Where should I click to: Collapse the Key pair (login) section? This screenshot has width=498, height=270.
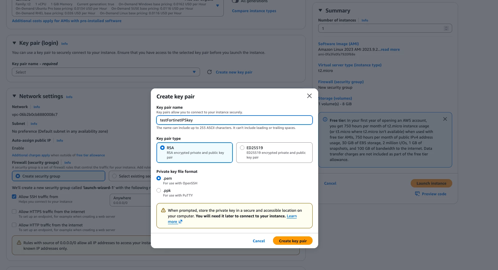(x=14, y=43)
